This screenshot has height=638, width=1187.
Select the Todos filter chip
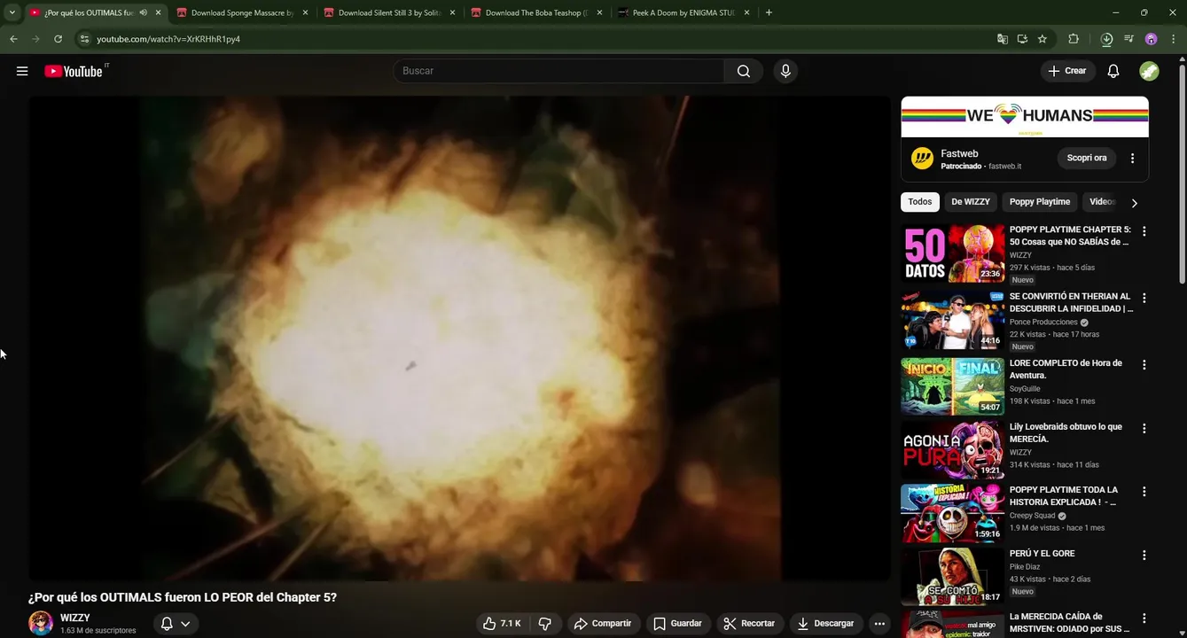coord(920,202)
